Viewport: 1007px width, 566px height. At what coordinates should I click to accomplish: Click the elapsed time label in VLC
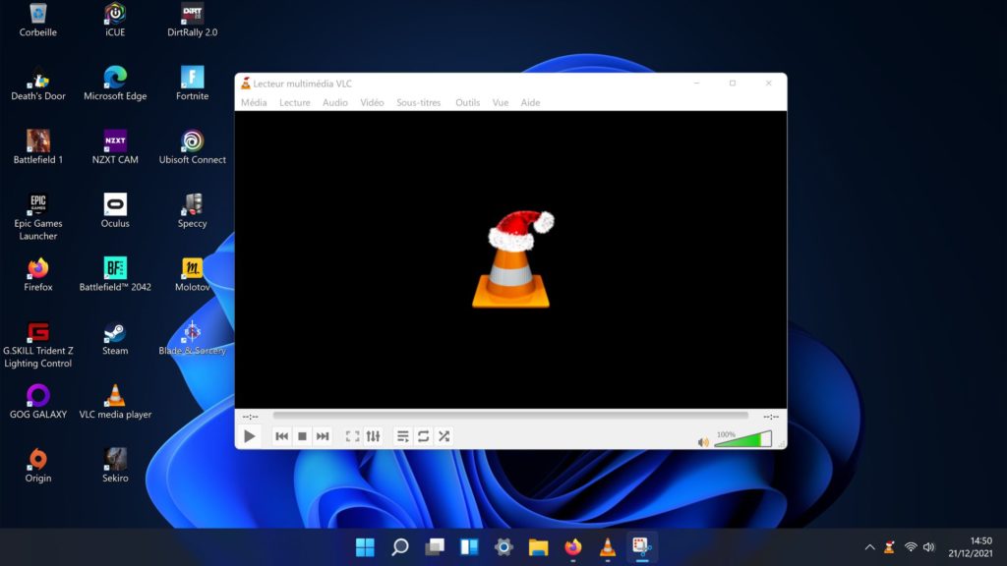pyautogui.click(x=251, y=417)
